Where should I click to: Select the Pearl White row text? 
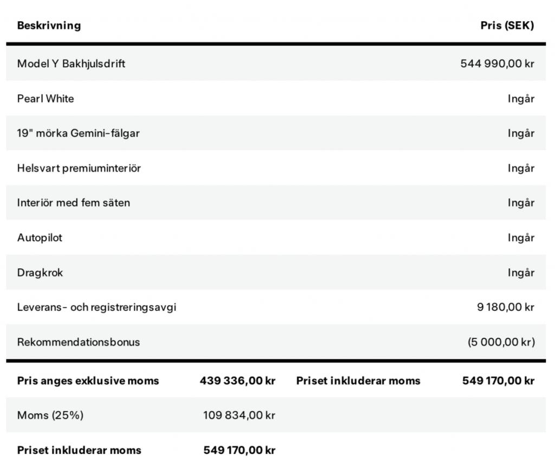click(46, 99)
